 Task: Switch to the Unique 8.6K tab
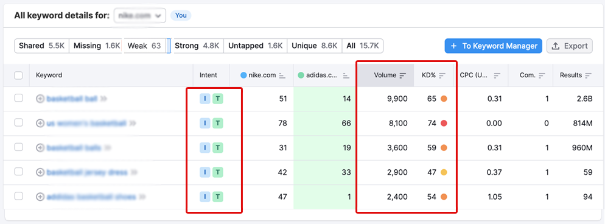(x=315, y=46)
